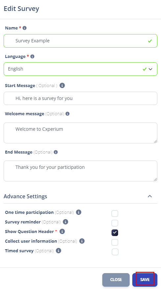Image resolution: width=161 pixels, height=289 pixels.
Task: Tick the Survey reminder checkbox
Action: pos(115,223)
